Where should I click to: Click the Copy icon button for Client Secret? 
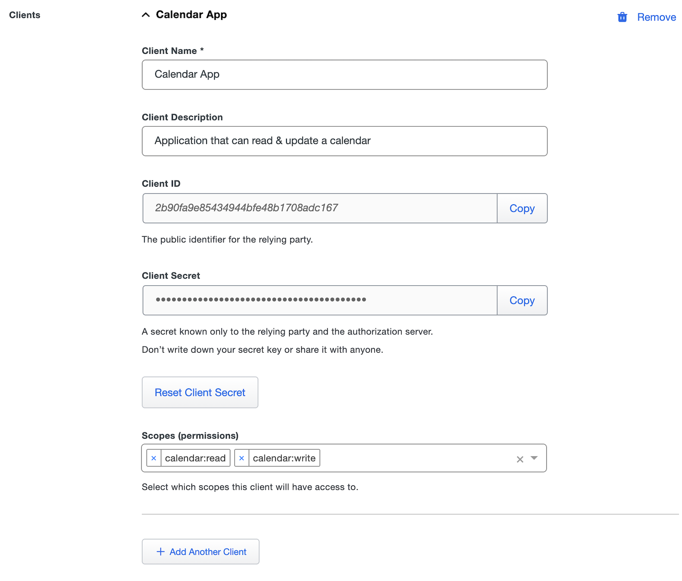coord(522,300)
